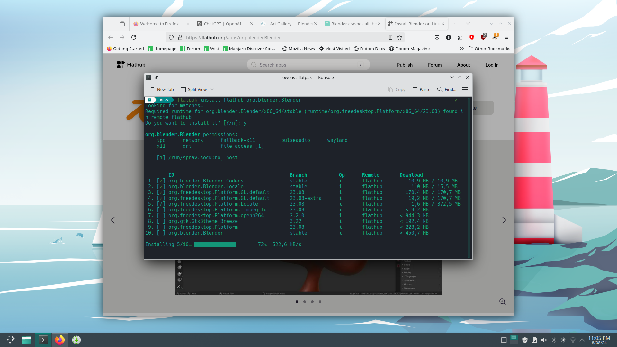
Task: Open the file manager from taskbar
Action: coord(26,340)
